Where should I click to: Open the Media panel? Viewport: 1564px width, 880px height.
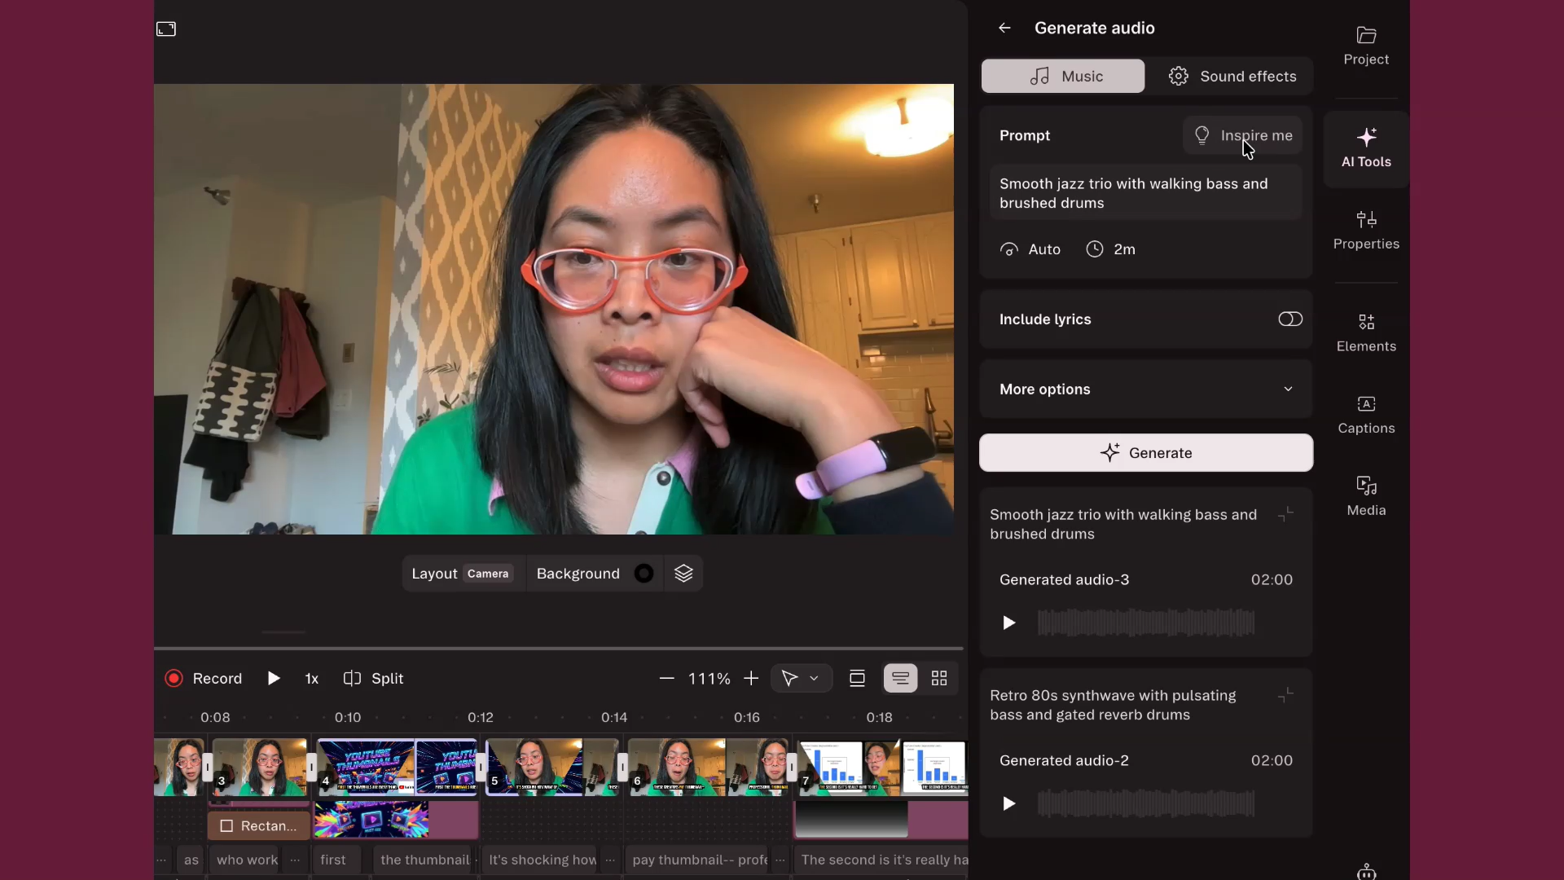coord(1366,497)
